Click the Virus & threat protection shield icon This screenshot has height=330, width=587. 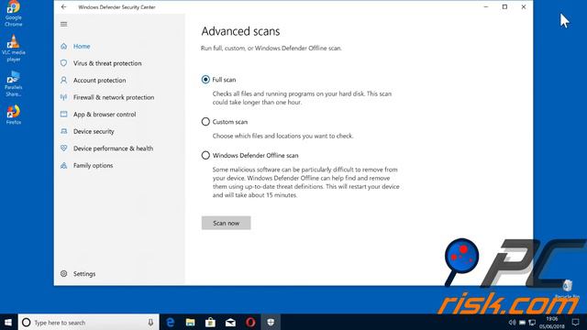pyautogui.click(x=64, y=63)
